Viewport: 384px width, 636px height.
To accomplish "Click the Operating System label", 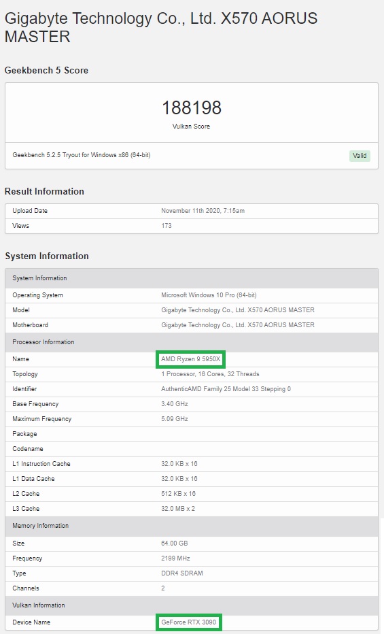I will (37, 295).
